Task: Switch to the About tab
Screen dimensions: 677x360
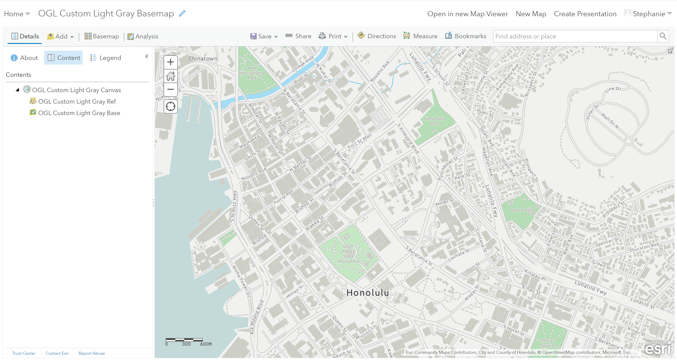Action: click(24, 58)
